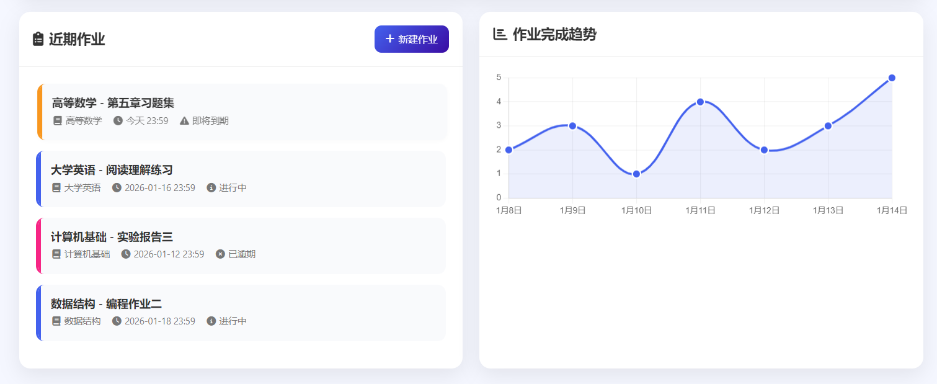The height and width of the screenshot is (384, 937).
Task: Click the plus icon inside the 新建作业 button
Action: point(389,38)
